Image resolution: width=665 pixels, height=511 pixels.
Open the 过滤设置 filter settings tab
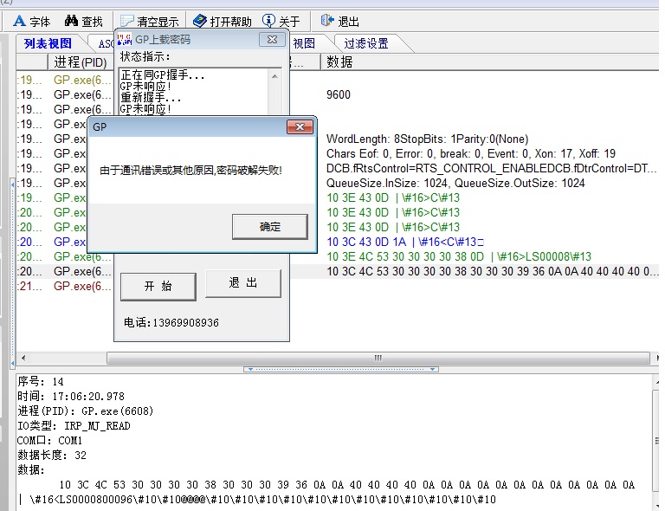[x=365, y=43]
